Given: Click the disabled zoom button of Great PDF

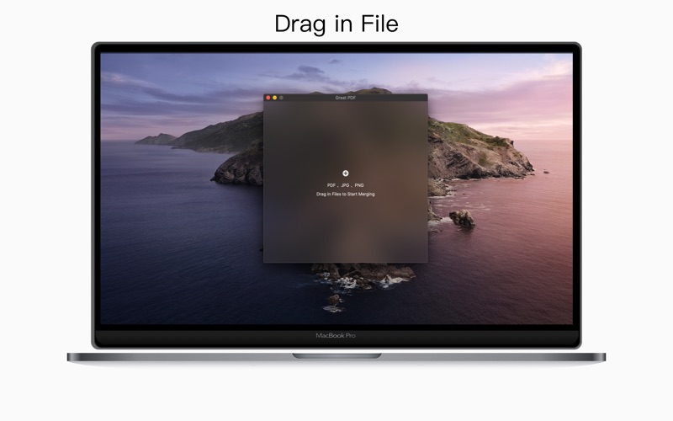Looking at the screenshot, I should tap(281, 98).
